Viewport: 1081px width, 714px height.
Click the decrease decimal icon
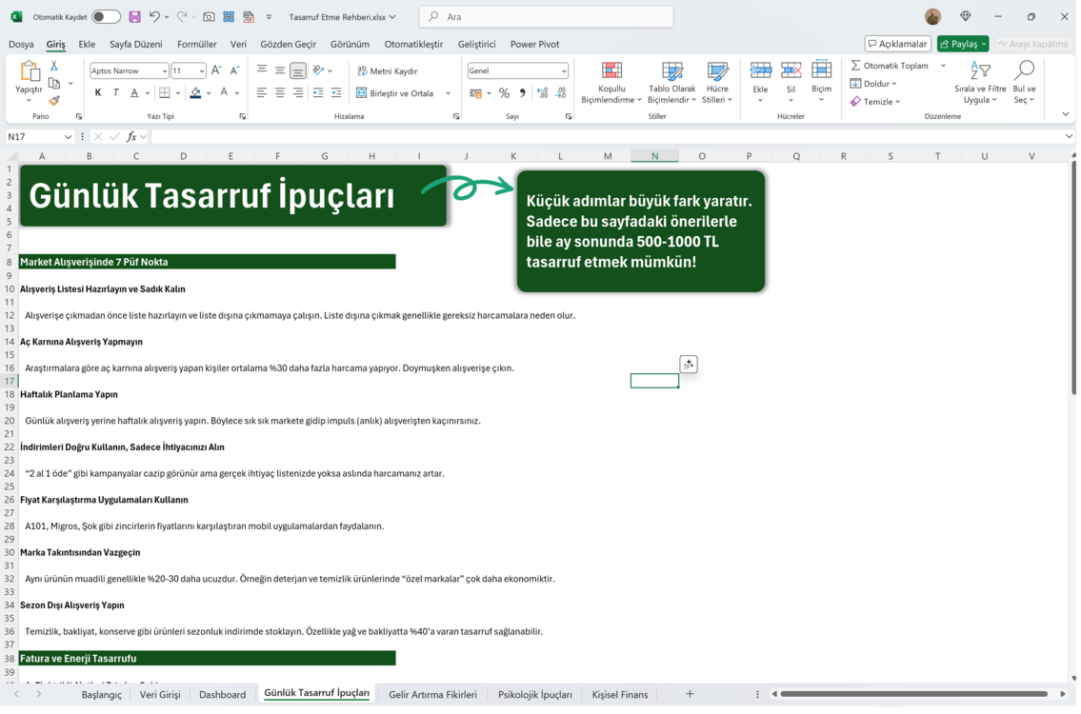pos(561,93)
